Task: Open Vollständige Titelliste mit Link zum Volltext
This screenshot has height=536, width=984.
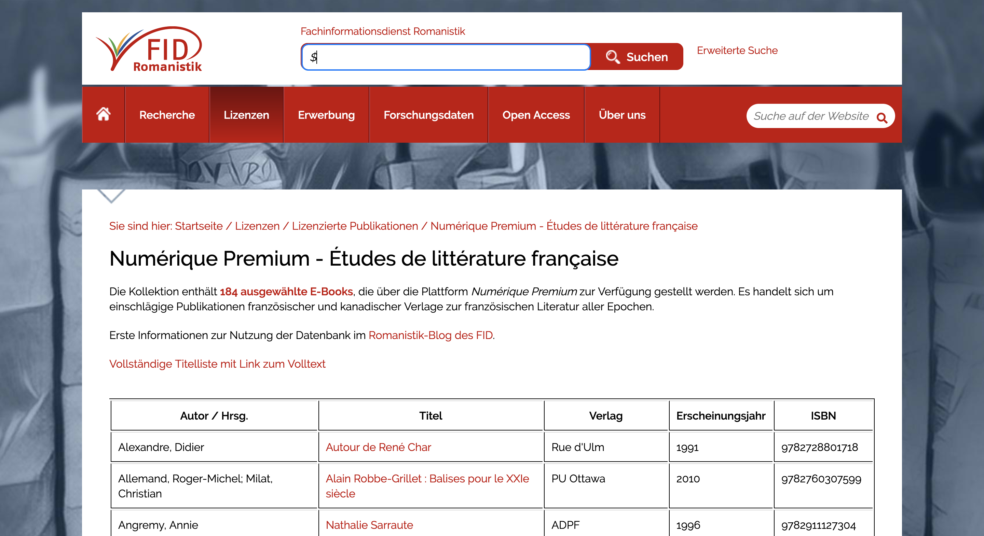Action: coord(217,364)
